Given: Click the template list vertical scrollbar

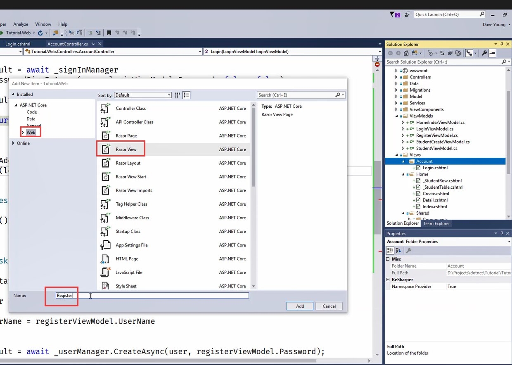Looking at the screenshot, I should coord(253,165).
